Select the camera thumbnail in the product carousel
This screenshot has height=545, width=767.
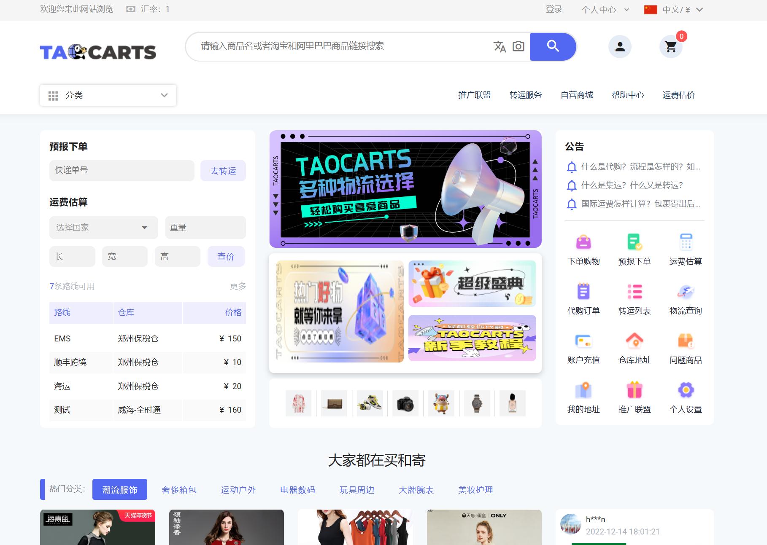click(405, 403)
